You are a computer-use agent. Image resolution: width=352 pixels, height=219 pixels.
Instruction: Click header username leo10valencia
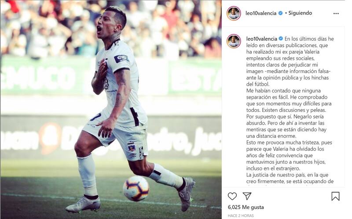coord(261,13)
